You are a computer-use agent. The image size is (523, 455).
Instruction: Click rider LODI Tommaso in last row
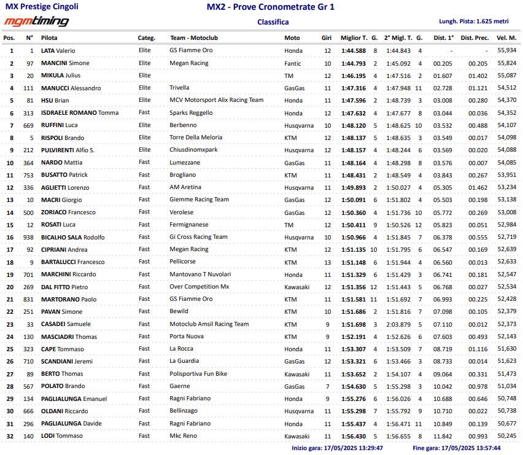coord(61,436)
